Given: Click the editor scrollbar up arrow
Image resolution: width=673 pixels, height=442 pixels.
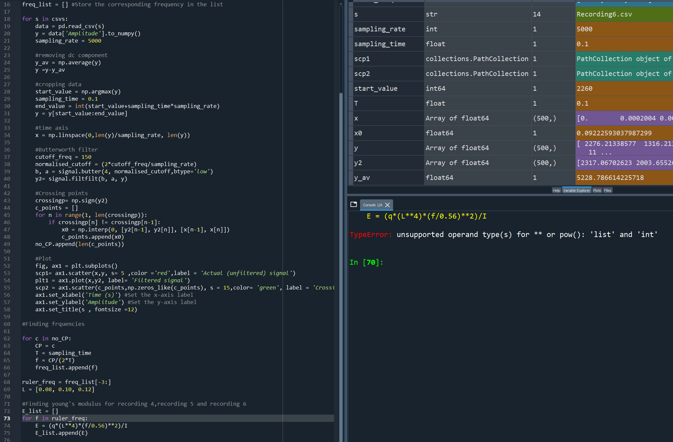Looking at the screenshot, I should pyautogui.click(x=341, y=4).
